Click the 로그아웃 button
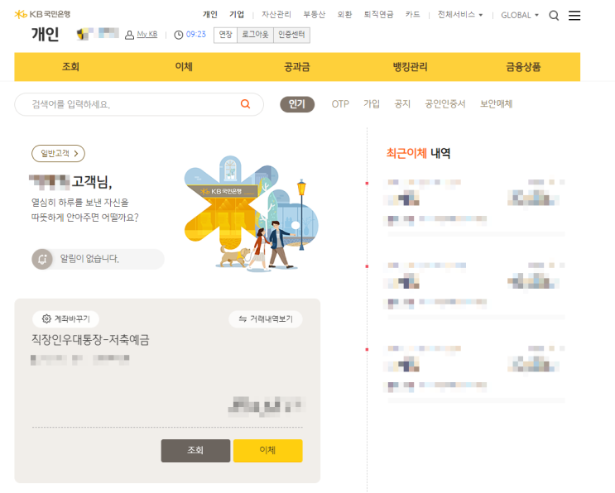This screenshot has width=615, height=493. [x=255, y=35]
